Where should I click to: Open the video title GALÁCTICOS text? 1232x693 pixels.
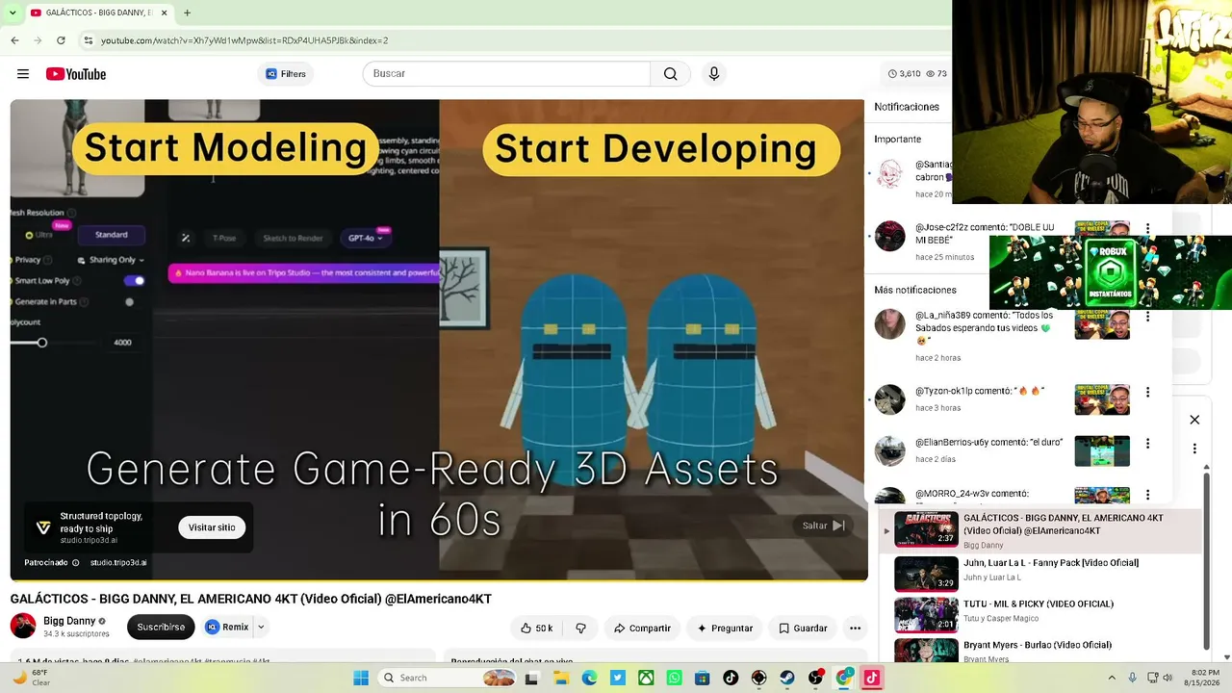[250, 599]
